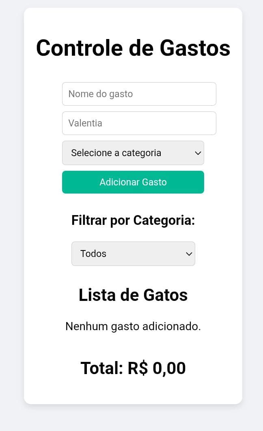This screenshot has width=263, height=431.
Task: Click the "Lista de Gatos" heading
Action: [133, 295]
